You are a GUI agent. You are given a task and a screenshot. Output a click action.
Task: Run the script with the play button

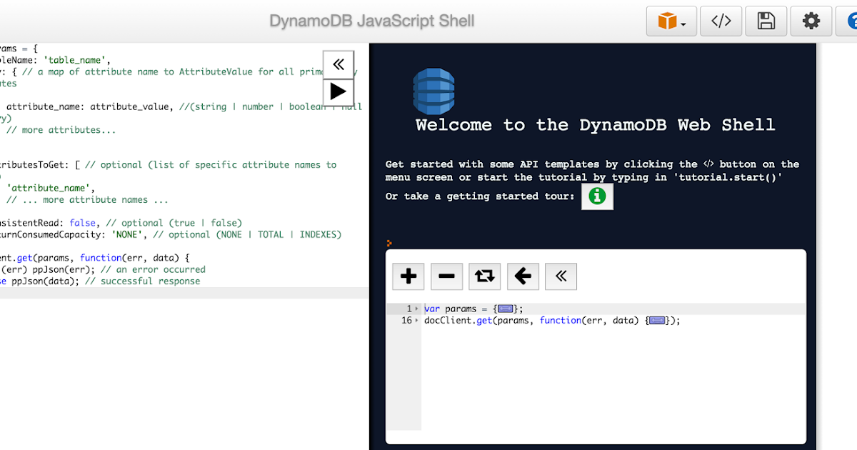(338, 91)
